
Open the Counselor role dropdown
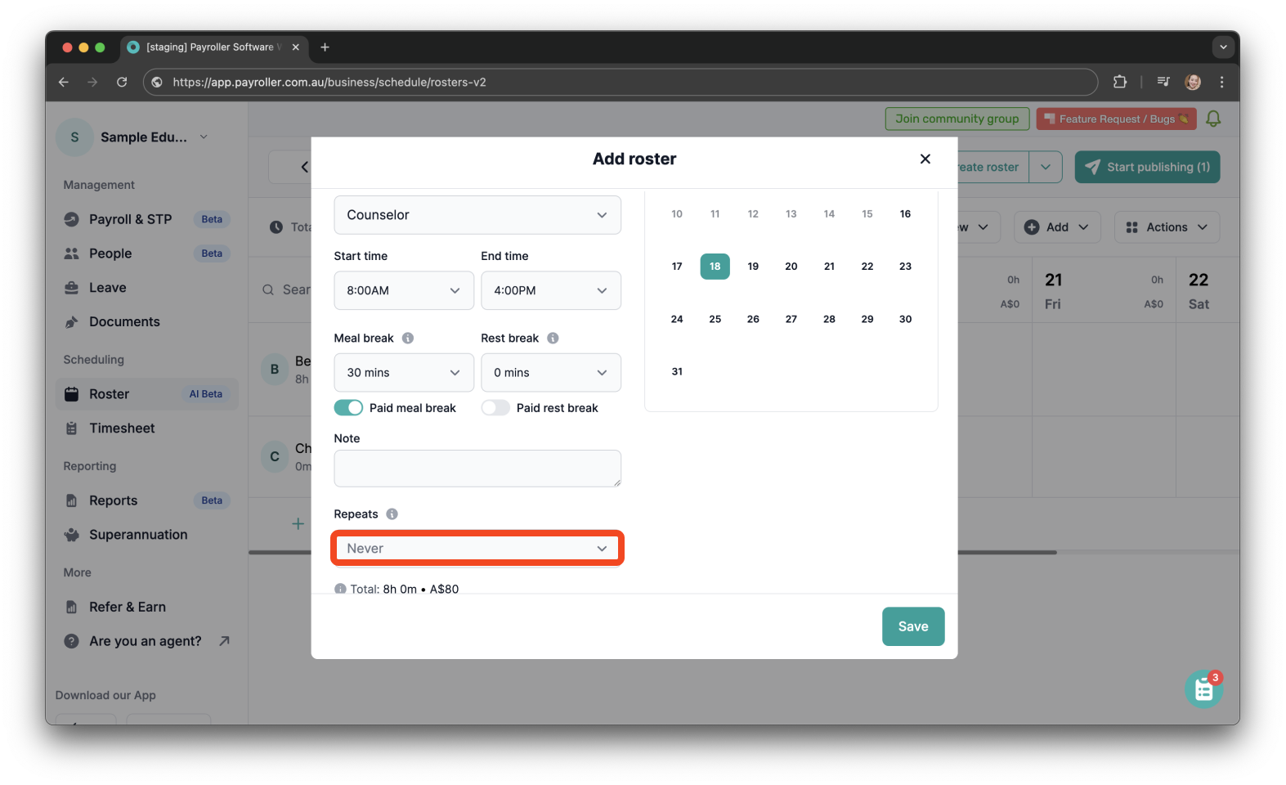(477, 215)
